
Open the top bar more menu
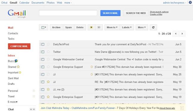68,3
